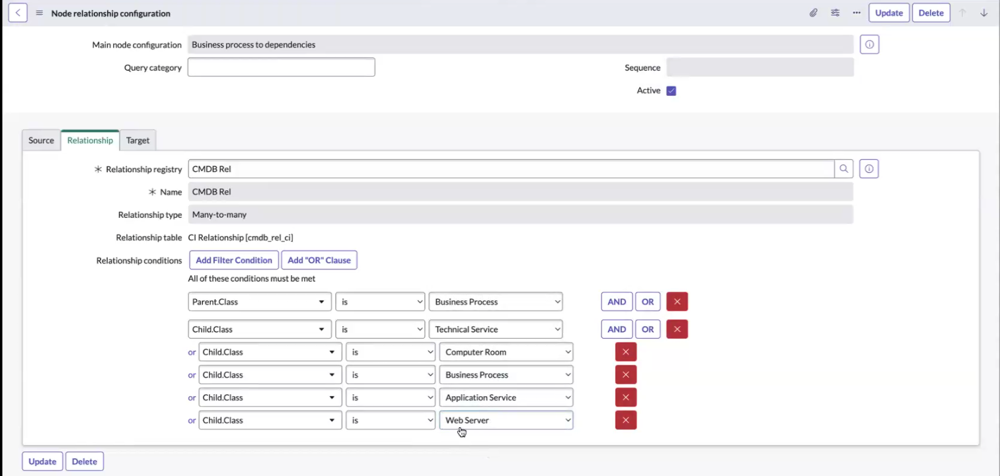Click the bottom Update button
1000x476 pixels.
42,461
